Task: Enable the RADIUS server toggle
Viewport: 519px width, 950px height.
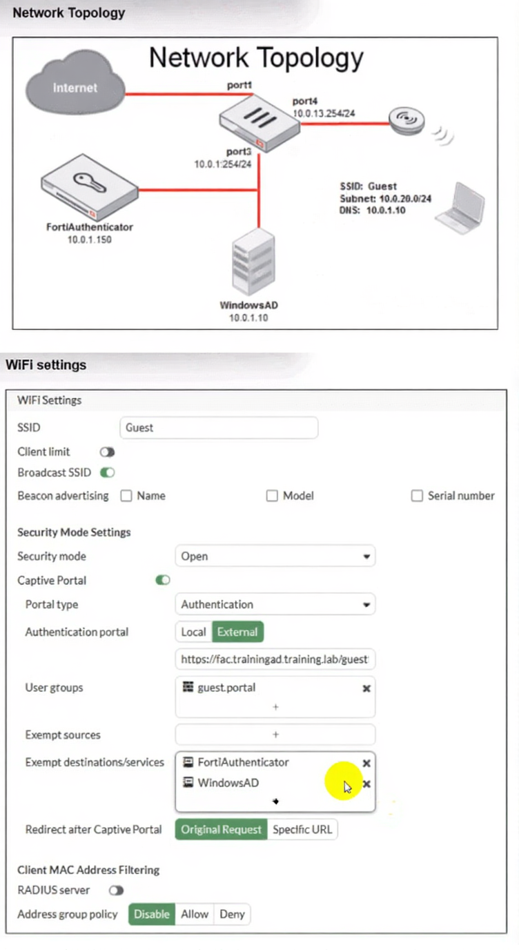Action: coord(116,891)
